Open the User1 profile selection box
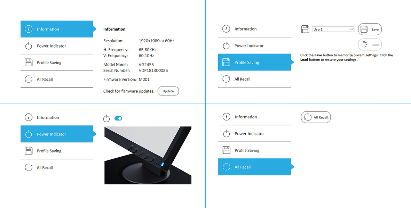411x208 pixels. 333,29
